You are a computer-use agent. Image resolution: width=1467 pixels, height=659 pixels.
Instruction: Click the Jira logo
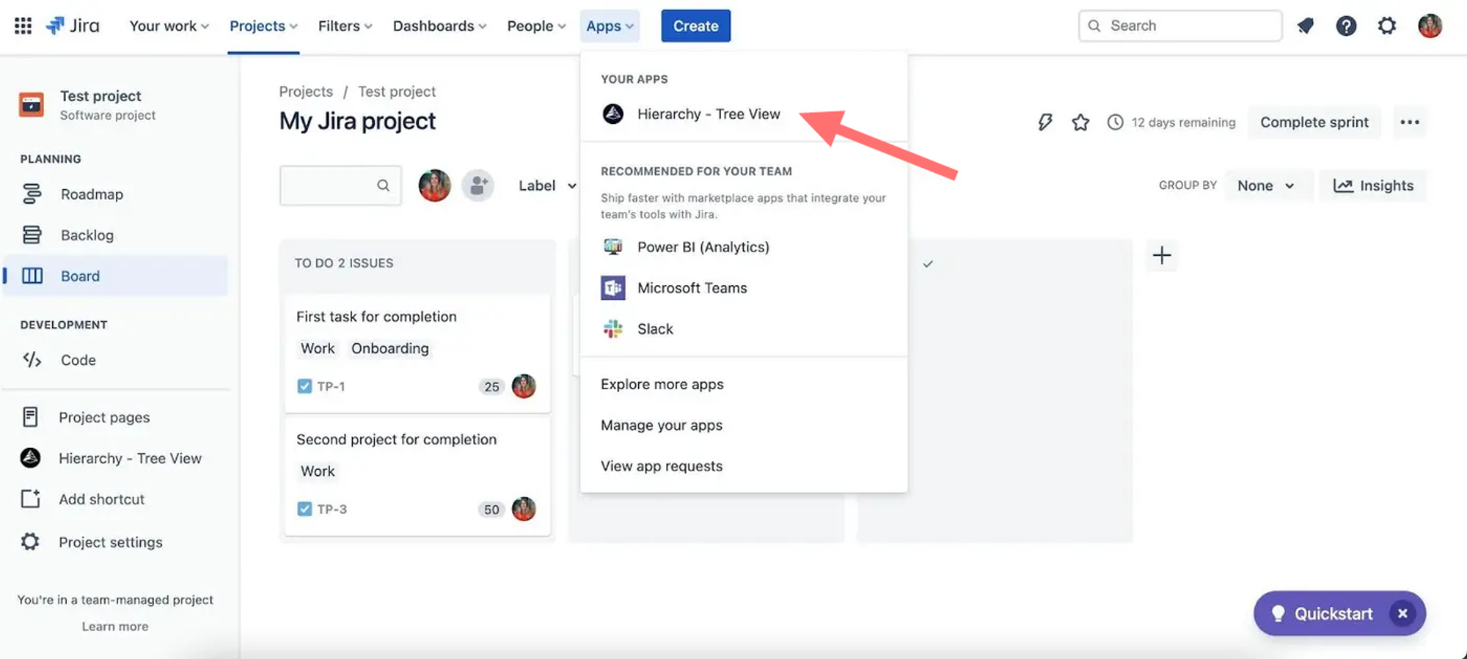[x=73, y=26]
